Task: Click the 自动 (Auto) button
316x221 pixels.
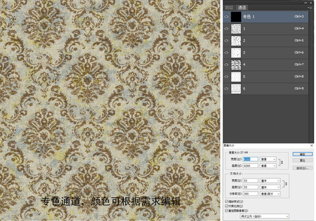Action: pyautogui.click(x=303, y=168)
